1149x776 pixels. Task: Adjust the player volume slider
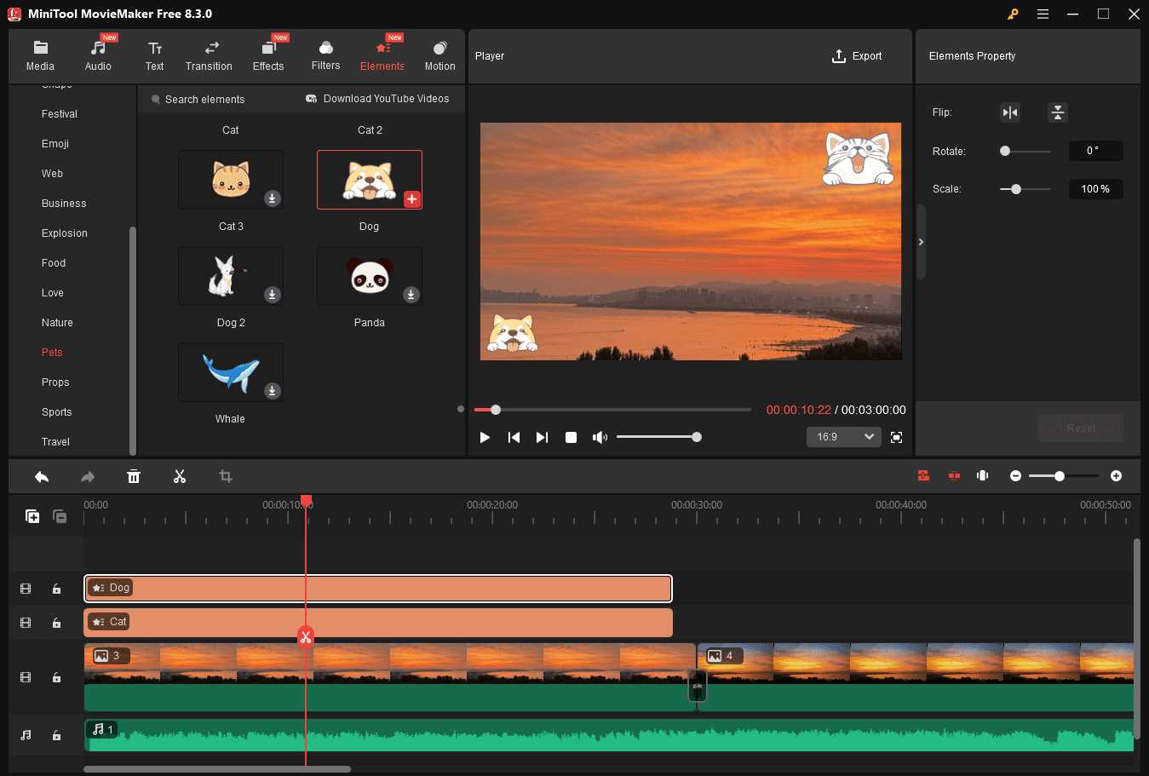[x=658, y=437]
